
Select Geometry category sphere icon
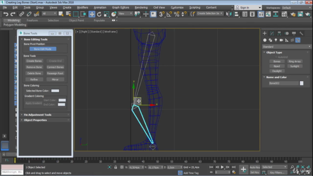point(265,40)
